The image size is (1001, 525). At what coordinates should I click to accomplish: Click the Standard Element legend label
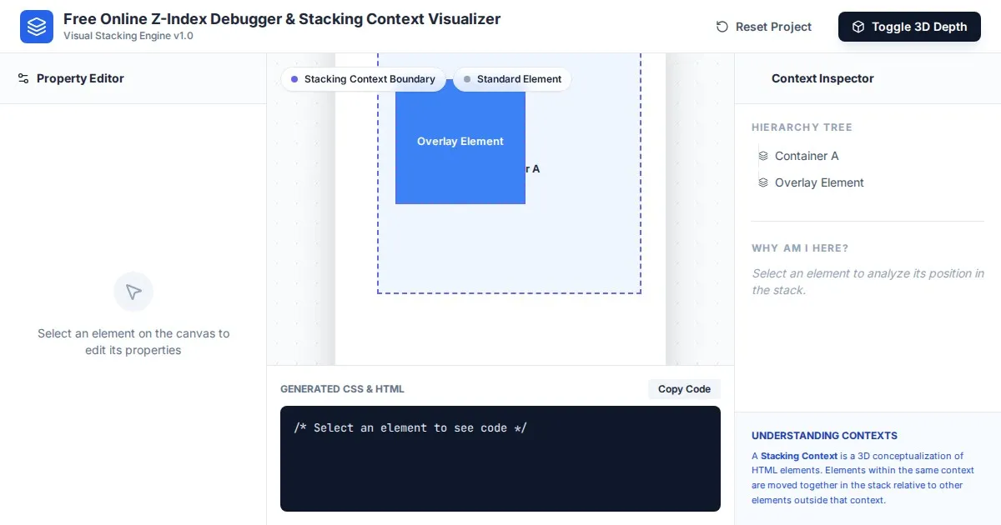pos(519,79)
